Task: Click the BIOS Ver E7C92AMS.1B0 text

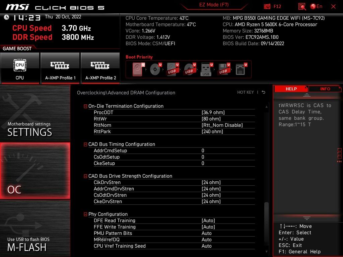Action: 251,37
